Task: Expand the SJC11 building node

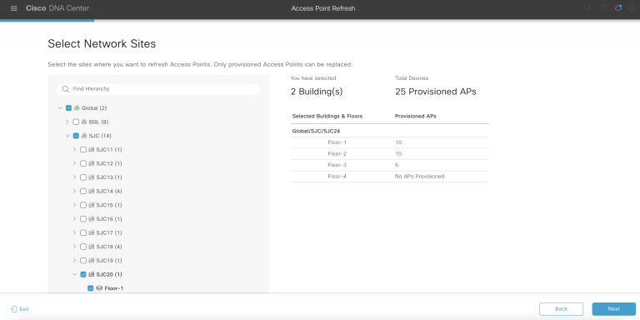Action: pyautogui.click(x=74, y=150)
